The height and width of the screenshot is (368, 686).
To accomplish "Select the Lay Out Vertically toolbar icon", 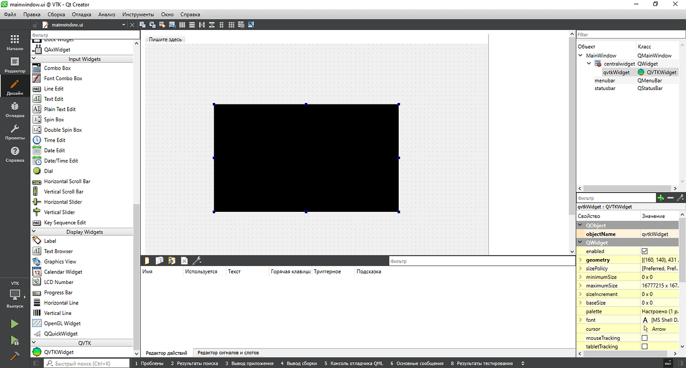I will (x=192, y=24).
